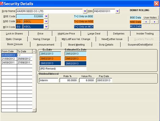The height and width of the screenshot is (121, 160).
Task: Open the Mkt Lot/Face Val. Change tab
Action: pos(76,39)
